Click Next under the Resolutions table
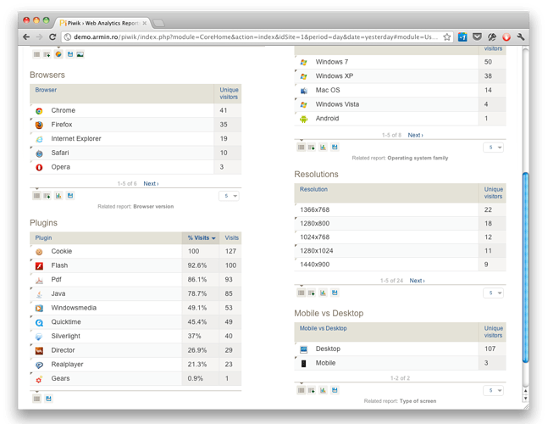 417,281
